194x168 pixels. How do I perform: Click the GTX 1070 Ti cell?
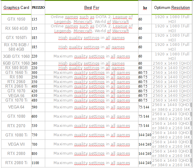[16, 100]
